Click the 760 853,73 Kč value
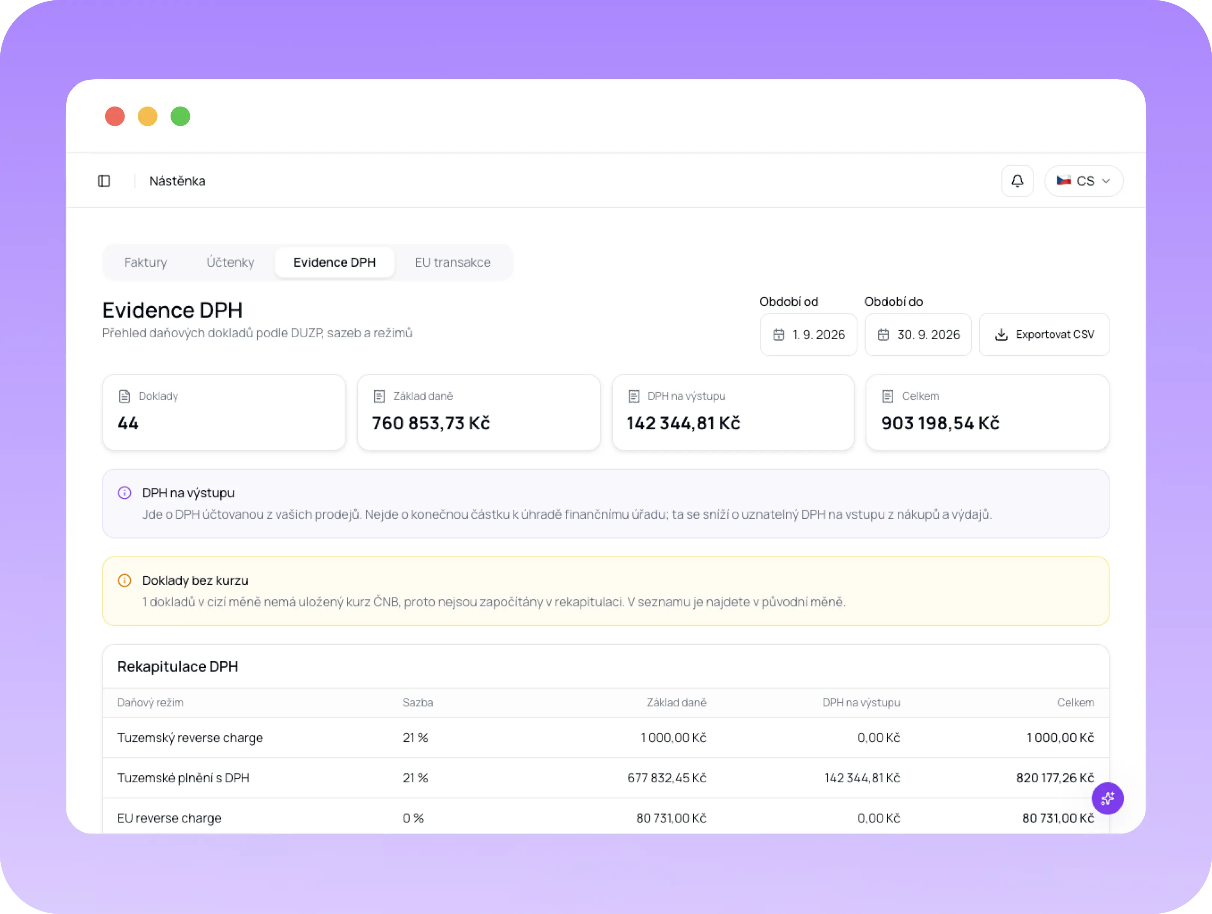The image size is (1212, 914). (431, 423)
